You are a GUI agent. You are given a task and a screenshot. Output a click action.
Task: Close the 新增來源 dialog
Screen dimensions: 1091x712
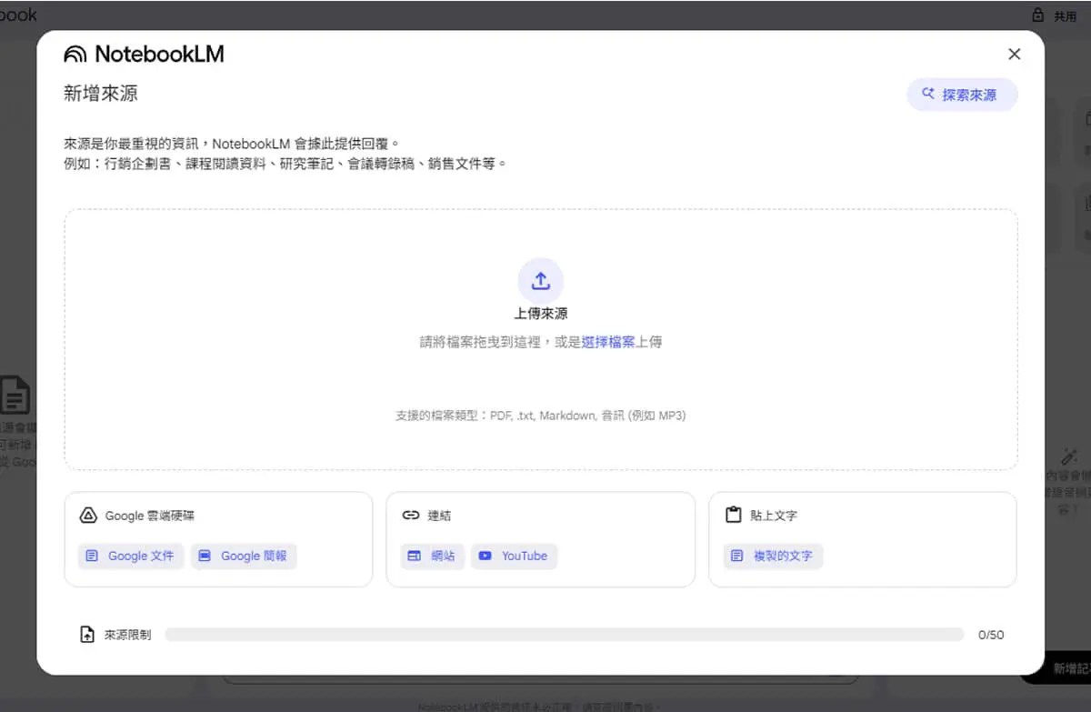[1015, 55]
